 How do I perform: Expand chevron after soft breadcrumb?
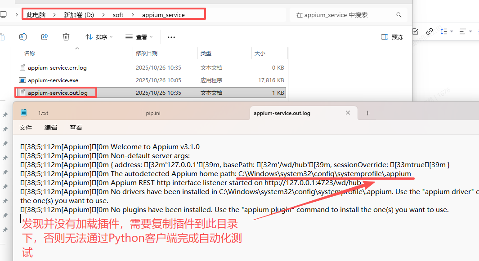coord(133,15)
